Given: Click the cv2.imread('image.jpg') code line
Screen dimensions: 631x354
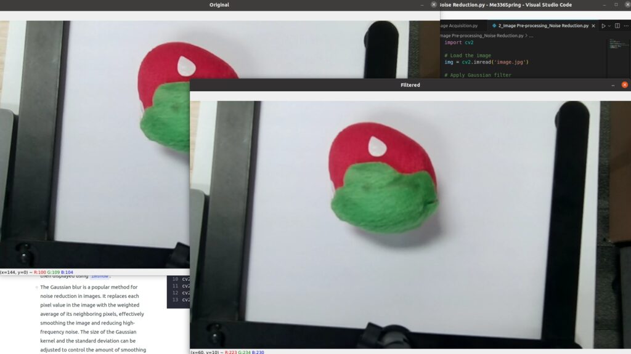Looking at the screenshot, I should click(x=487, y=62).
